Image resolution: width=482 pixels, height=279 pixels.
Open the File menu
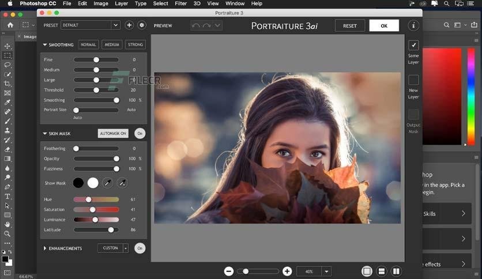(67, 3)
